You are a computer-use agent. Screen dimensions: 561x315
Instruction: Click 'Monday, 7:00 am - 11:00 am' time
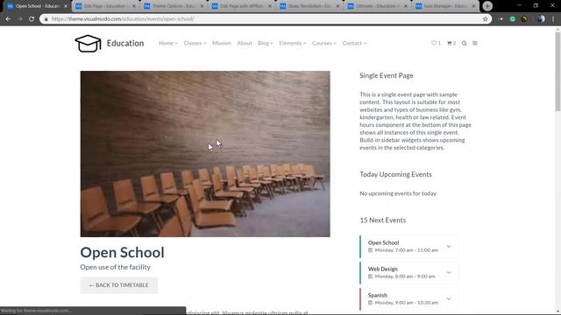point(407,250)
